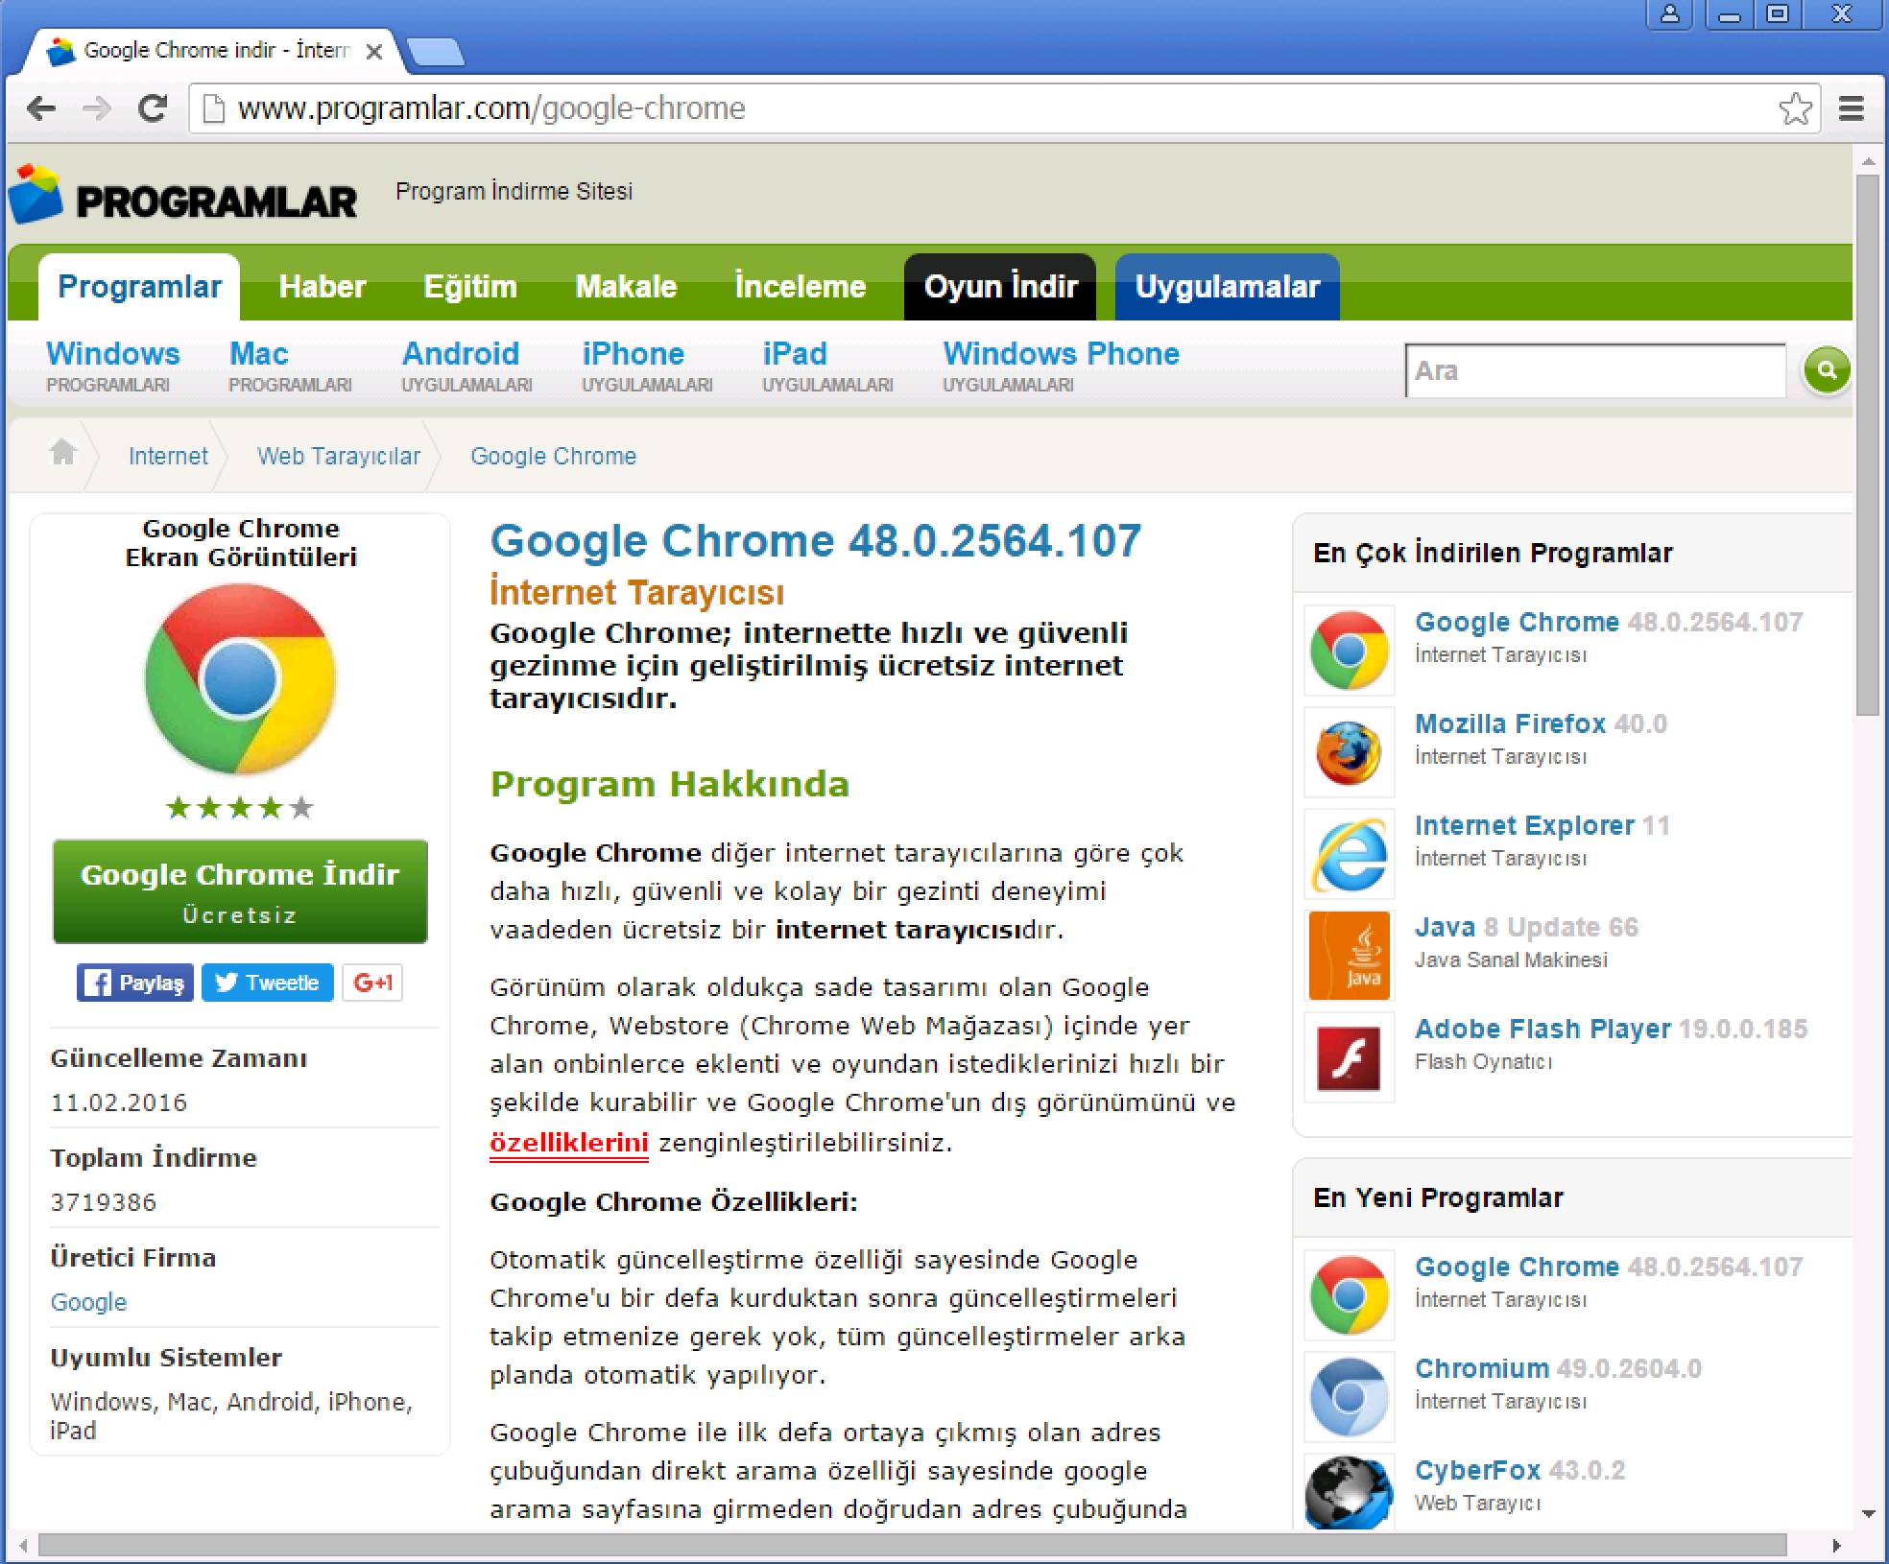Screen dimensions: 1889x1564
Task: Open the Eğitim navigation tab
Action: (x=470, y=286)
